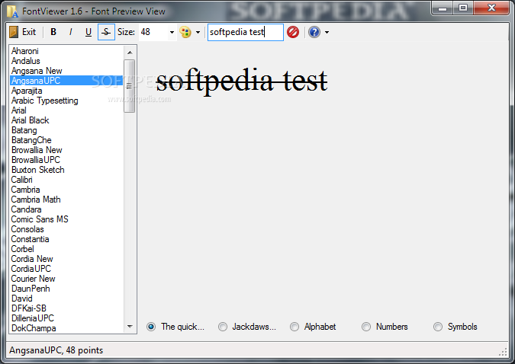Open the color palette icon
The width and height of the screenshot is (515, 364).
click(x=185, y=32)
